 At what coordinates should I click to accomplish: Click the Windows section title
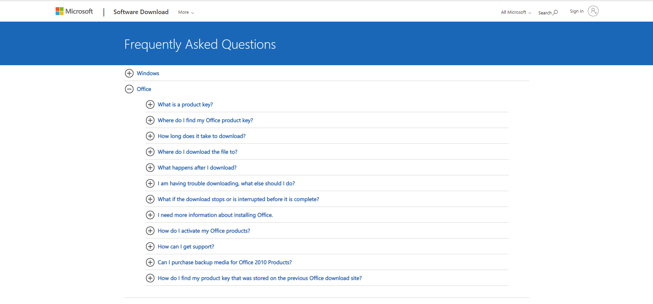click(x=148, y=73)
